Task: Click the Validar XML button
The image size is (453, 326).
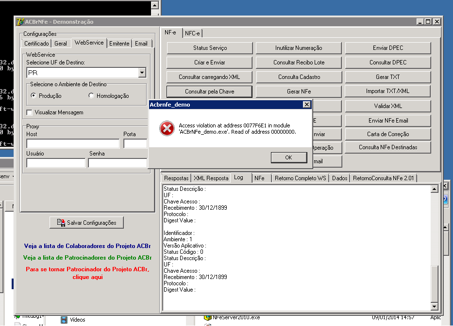Action: coord(388,106)
